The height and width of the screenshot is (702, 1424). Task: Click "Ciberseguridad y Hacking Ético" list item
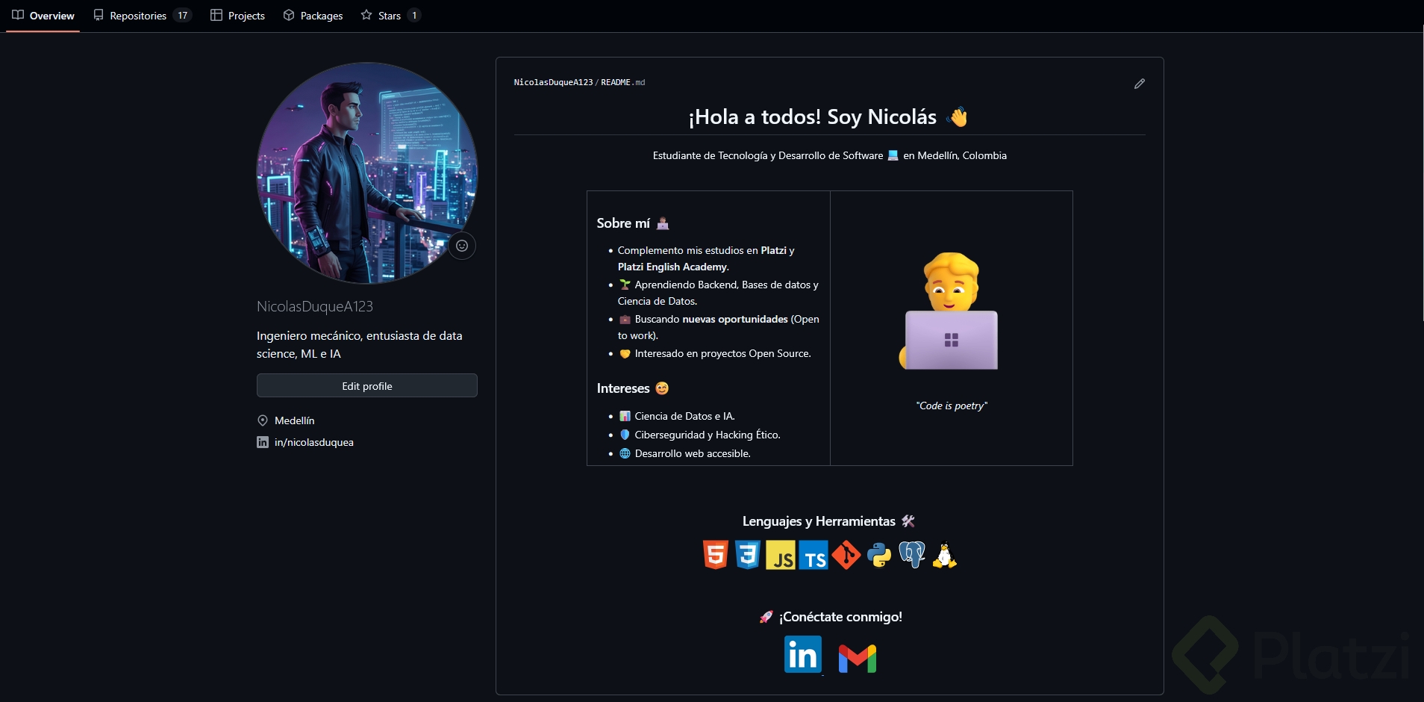click(708, 435)
